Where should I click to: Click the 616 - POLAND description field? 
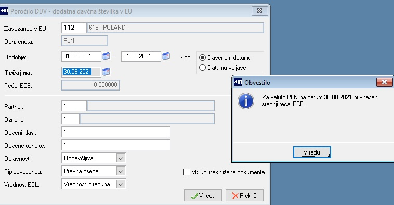(175, 28)
